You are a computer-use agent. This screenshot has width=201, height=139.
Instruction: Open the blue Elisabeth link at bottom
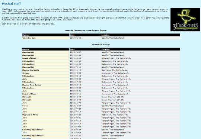point(27,138)
